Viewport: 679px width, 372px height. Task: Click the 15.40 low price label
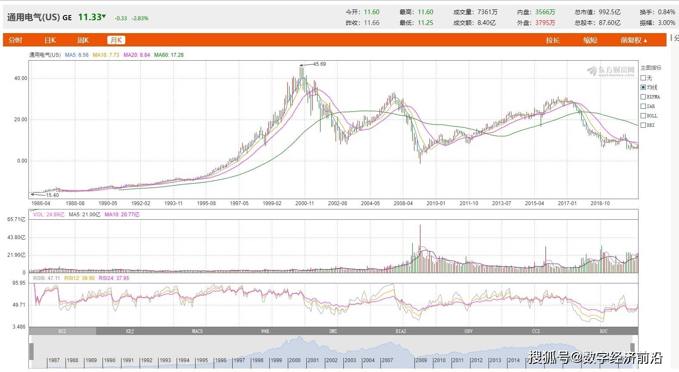coord(52,195)
